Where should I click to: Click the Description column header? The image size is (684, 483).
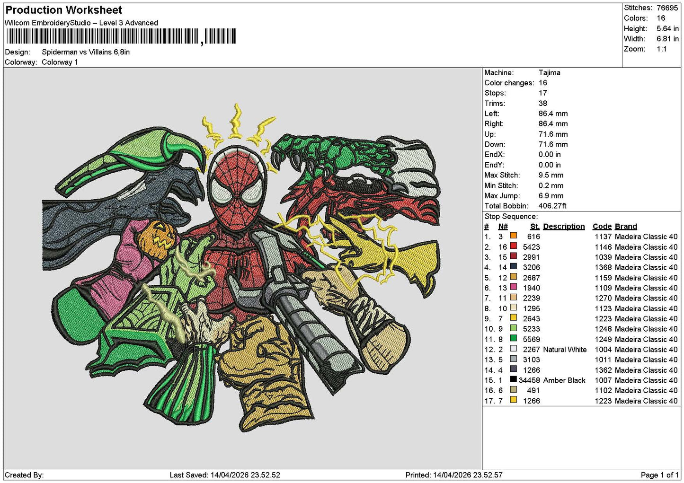click(x=564, y=227)
